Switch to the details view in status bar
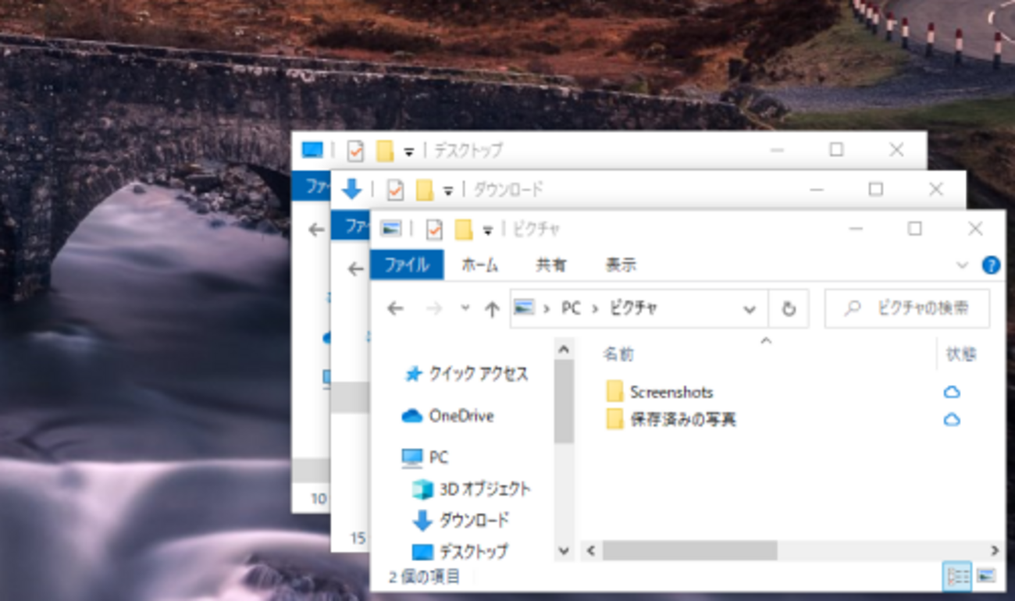Screen dimensions: 1015x601 tap(957, 577)
